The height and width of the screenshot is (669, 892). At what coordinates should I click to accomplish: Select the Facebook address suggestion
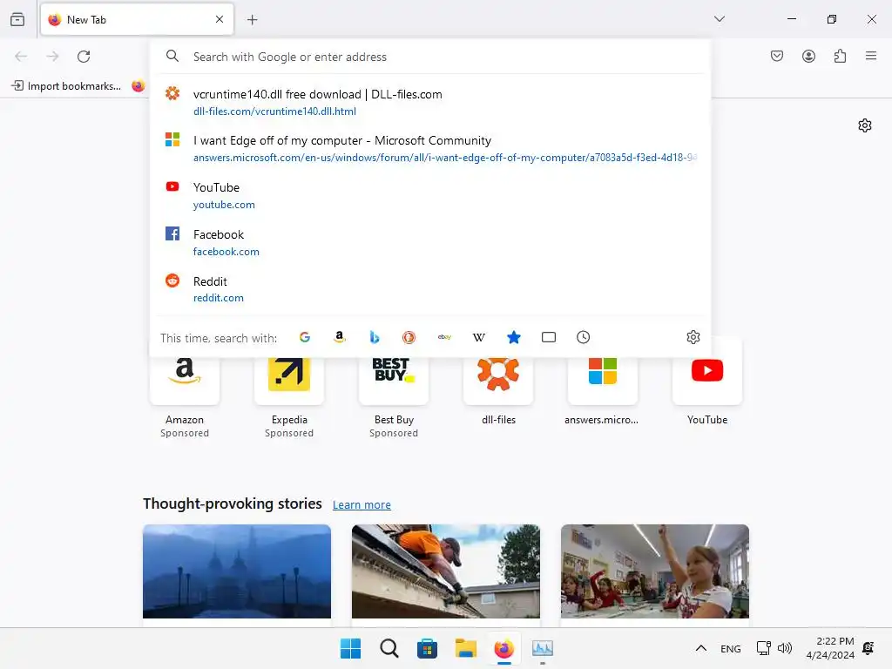430,243
